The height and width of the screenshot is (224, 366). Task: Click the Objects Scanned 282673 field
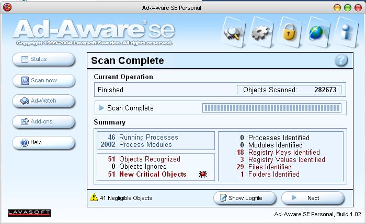(289, 90)
